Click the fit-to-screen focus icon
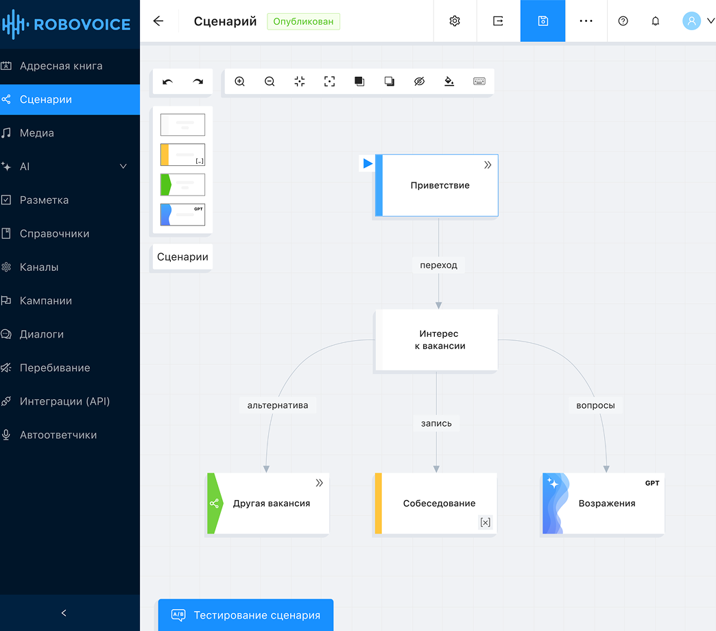This screenshot has width=716, height=631. tap(329, 82)
